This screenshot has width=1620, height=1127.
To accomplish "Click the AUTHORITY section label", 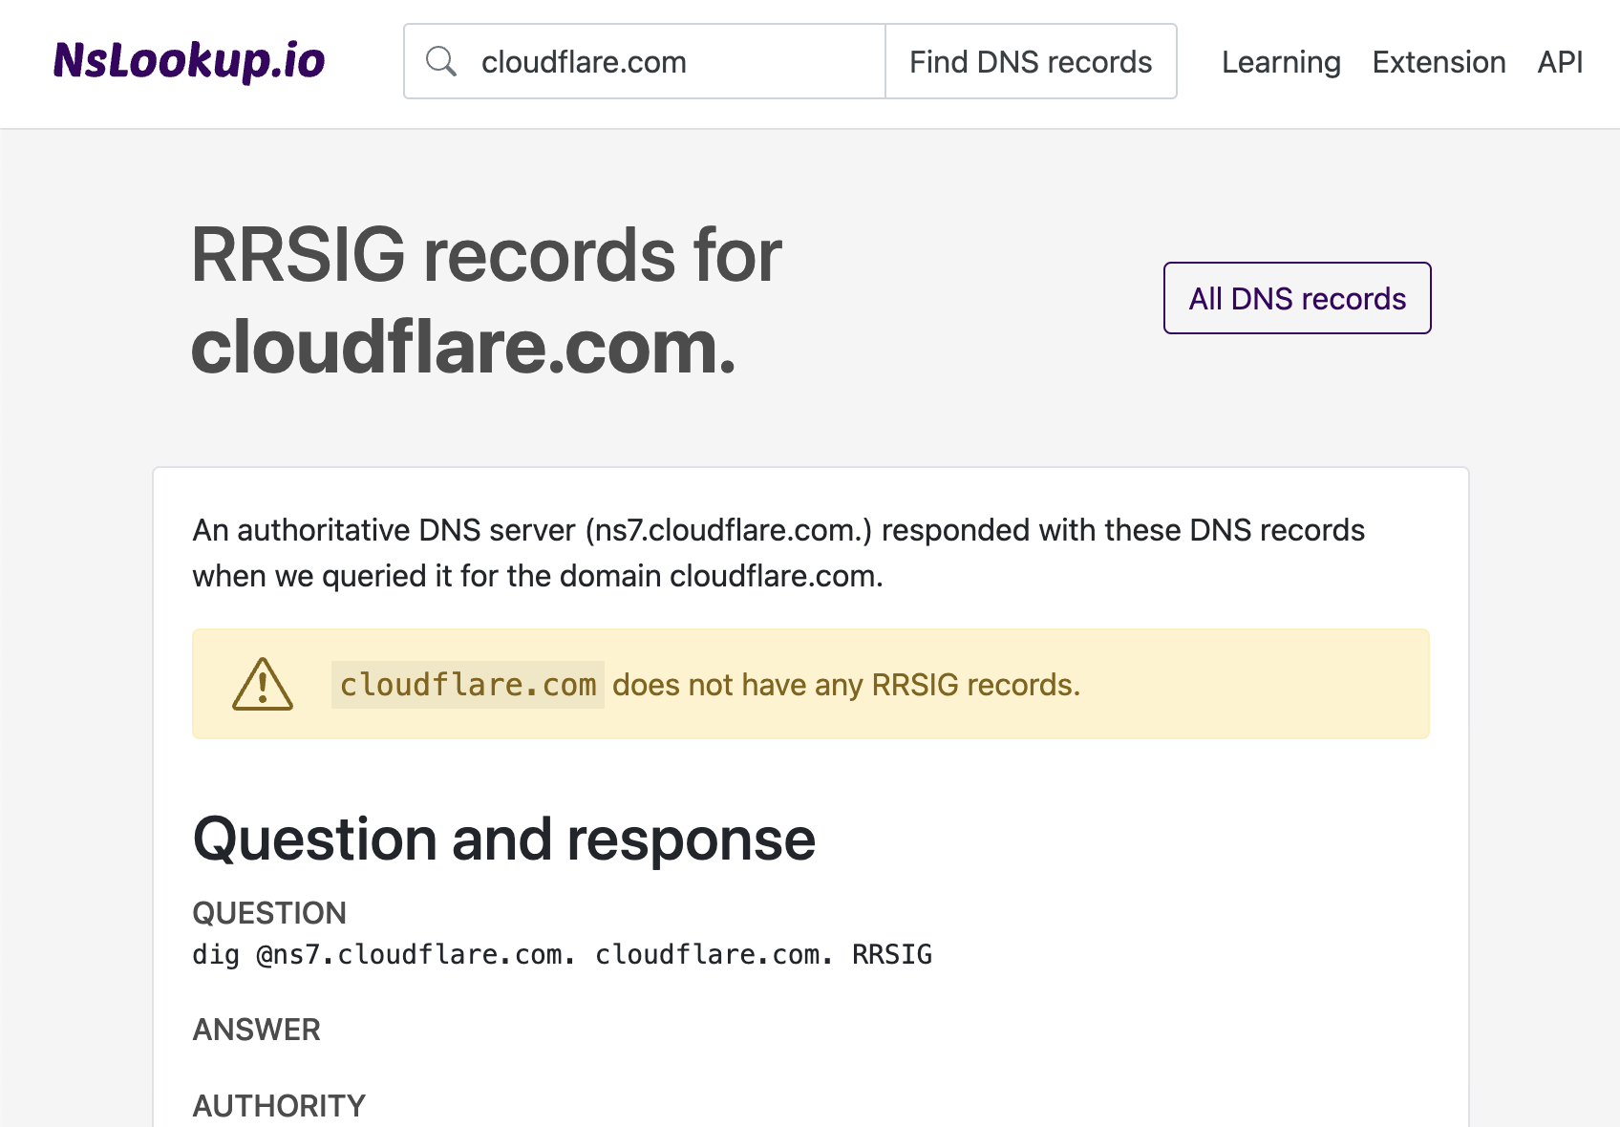I will (278, 1105).
